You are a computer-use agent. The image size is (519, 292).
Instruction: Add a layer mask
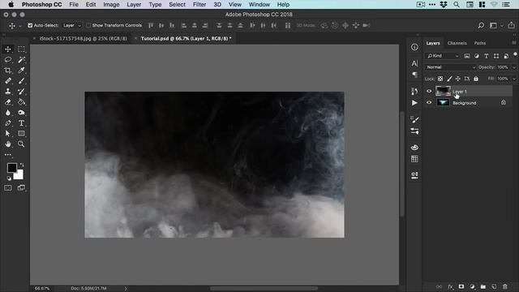(x=461, y=286)
